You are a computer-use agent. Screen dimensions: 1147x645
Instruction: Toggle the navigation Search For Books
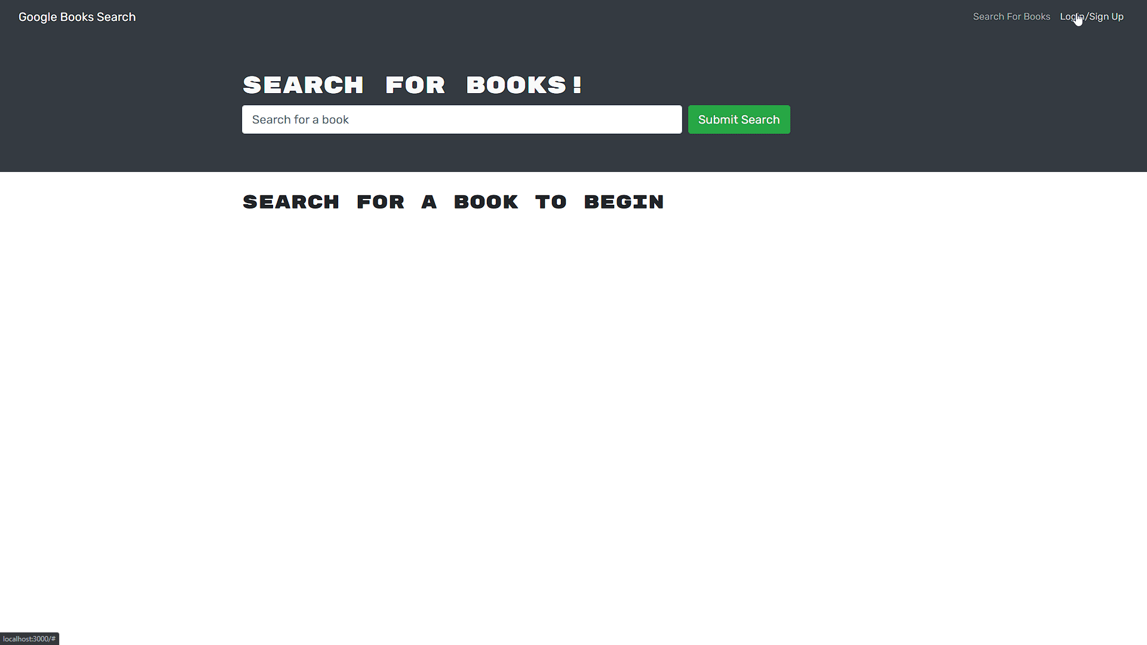(1011, 17)
